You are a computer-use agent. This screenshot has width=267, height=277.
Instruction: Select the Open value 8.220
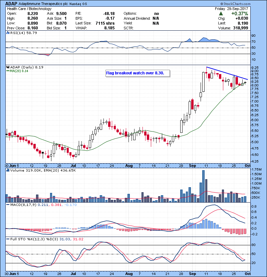(x=33, y=14)
